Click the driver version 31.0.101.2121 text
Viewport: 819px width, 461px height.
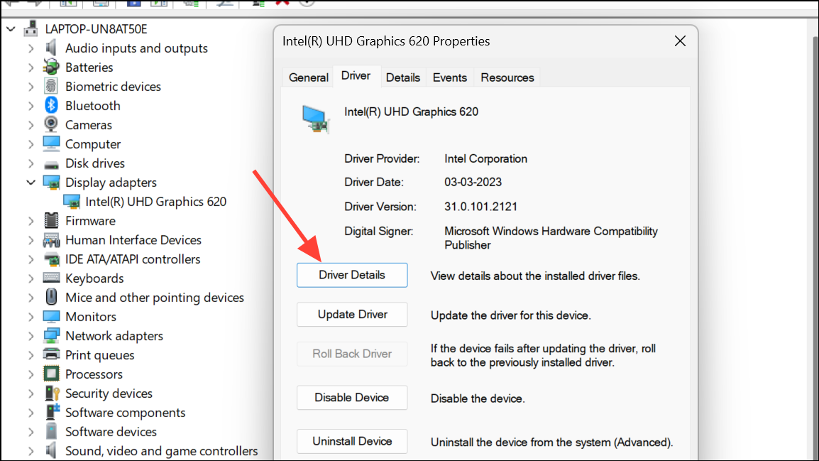pyautogui.click(x=480, y=207)
